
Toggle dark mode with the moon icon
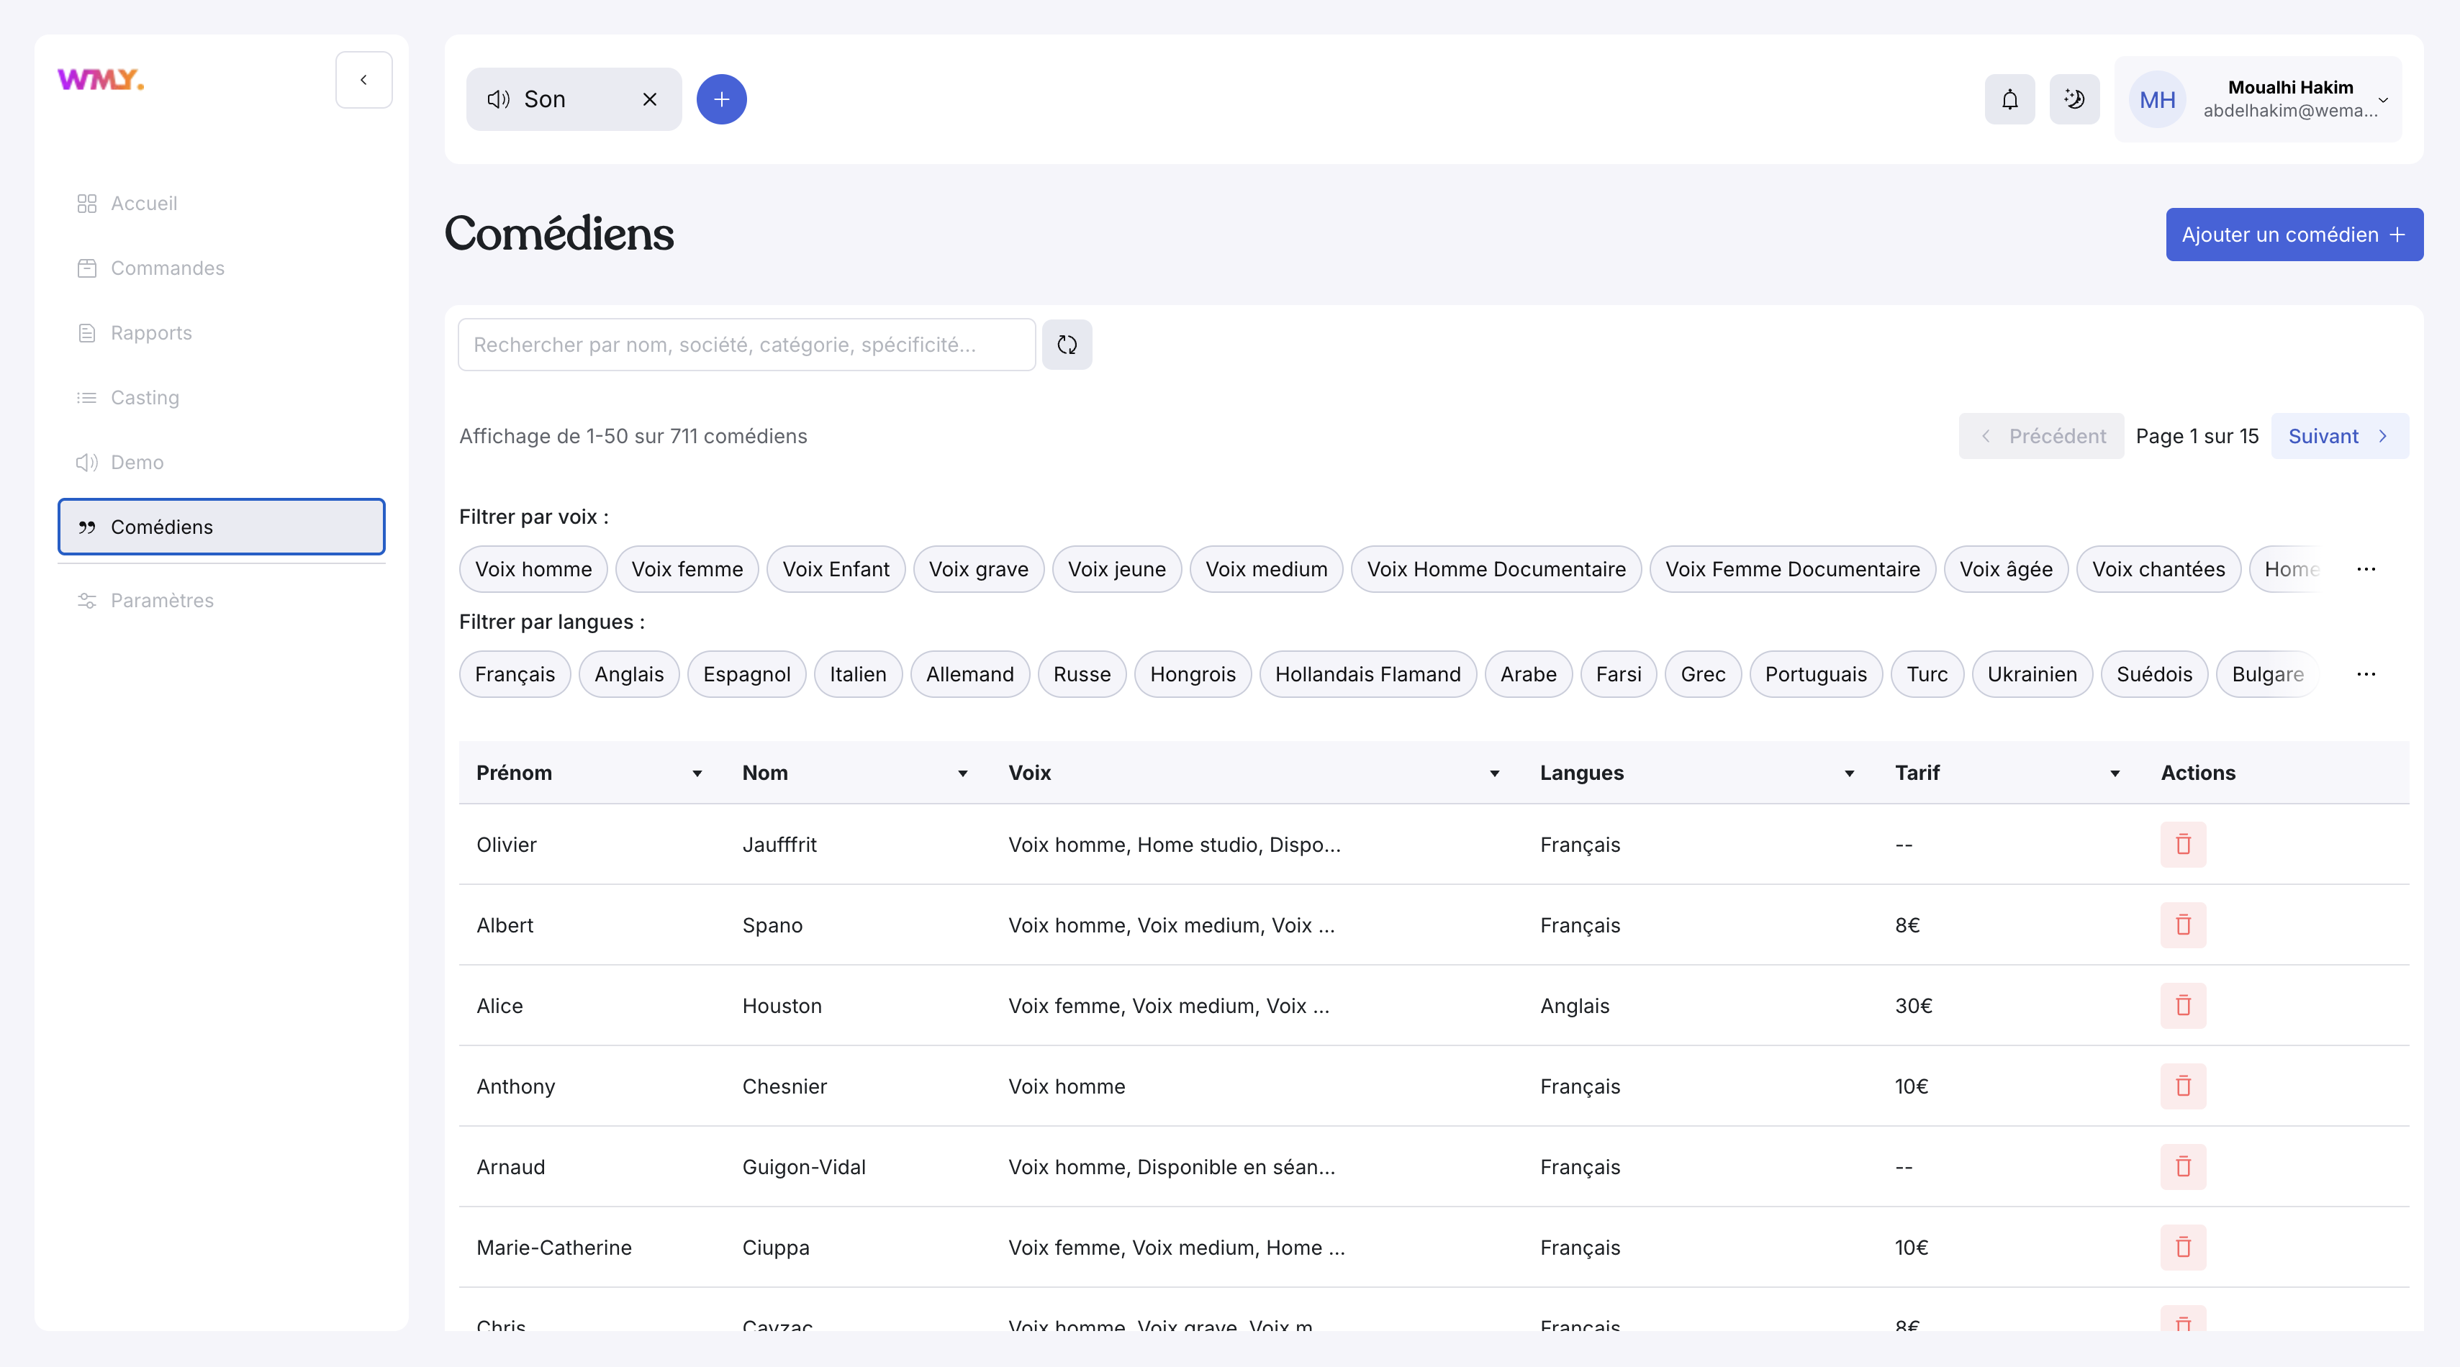[x=2074, y=99]
